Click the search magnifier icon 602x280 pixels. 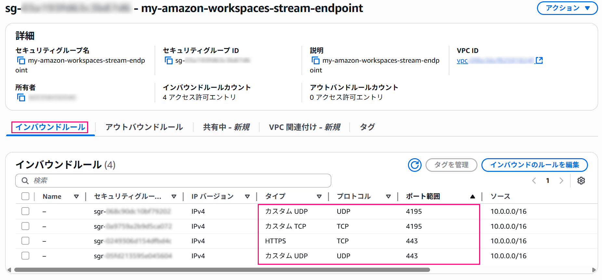[25, 181]
